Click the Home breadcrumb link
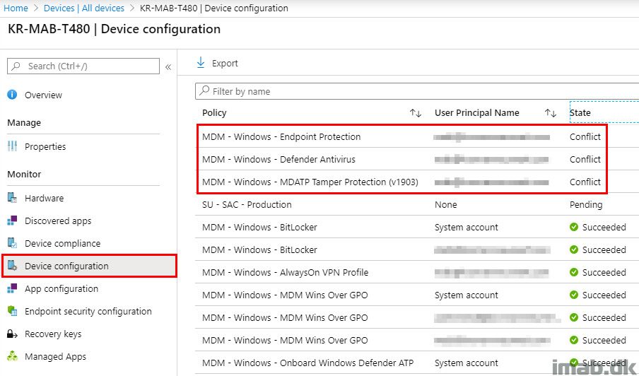 pos(16,8)
